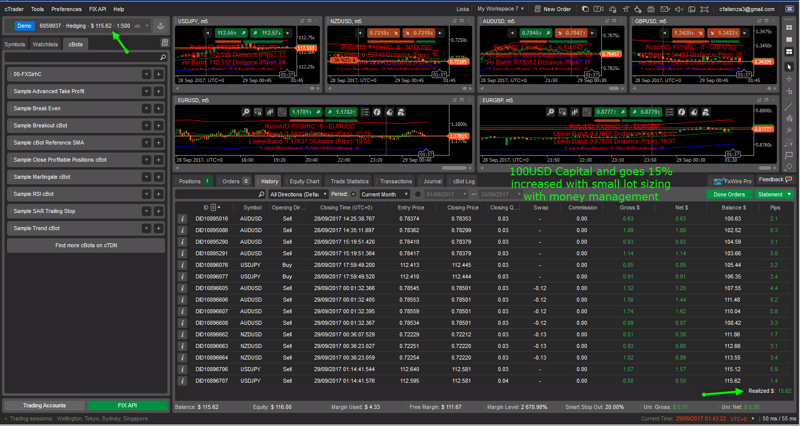This screenshot has height=426, width=800.
Task: Open the Preferences menu
Action: coord(67,9)
